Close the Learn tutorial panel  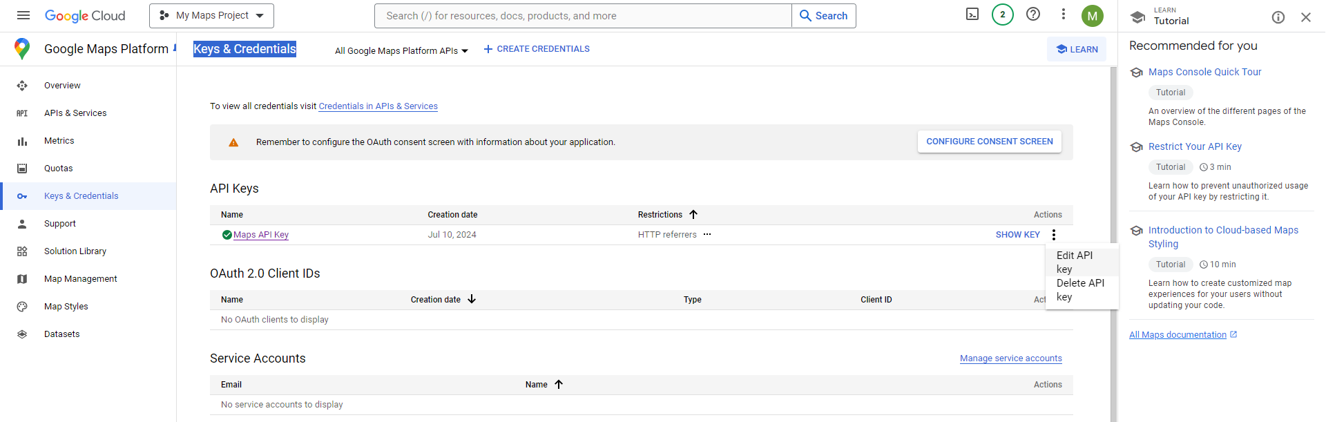[x=1306, y=17]
